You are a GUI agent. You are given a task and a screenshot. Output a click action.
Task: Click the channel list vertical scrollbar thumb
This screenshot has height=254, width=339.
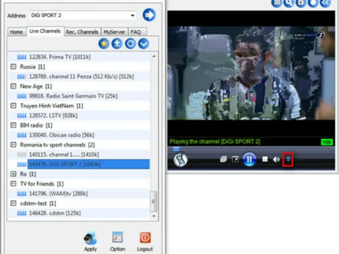(153, 202)
